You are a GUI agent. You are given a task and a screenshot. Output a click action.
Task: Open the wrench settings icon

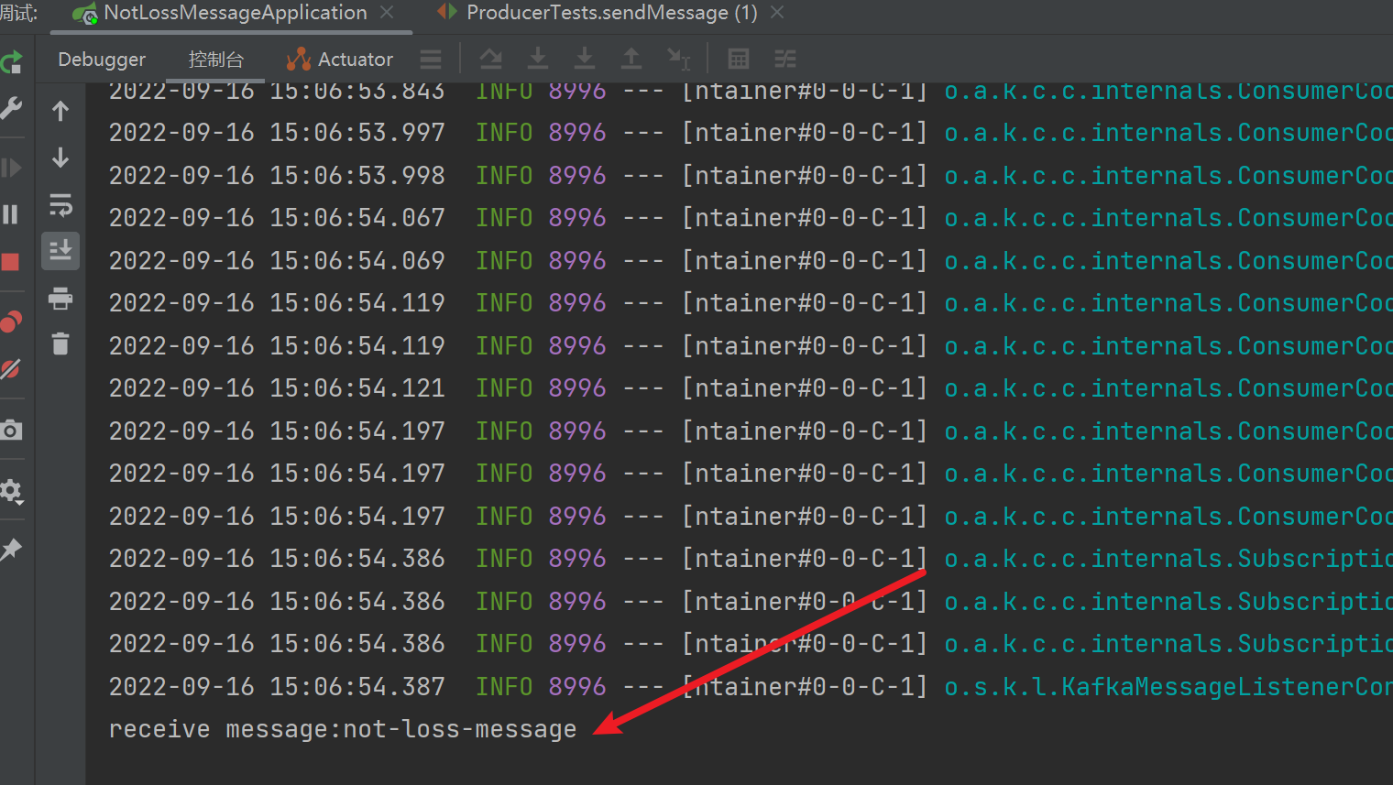pos(11,108)
